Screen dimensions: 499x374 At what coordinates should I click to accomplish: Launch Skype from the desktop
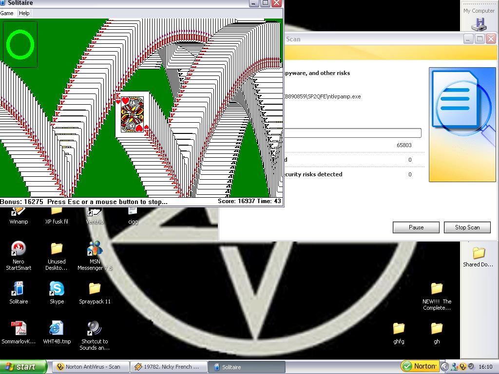coord(57,293)
